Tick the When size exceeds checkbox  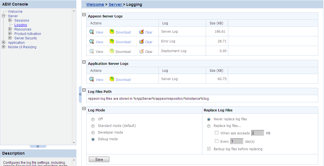217,133
